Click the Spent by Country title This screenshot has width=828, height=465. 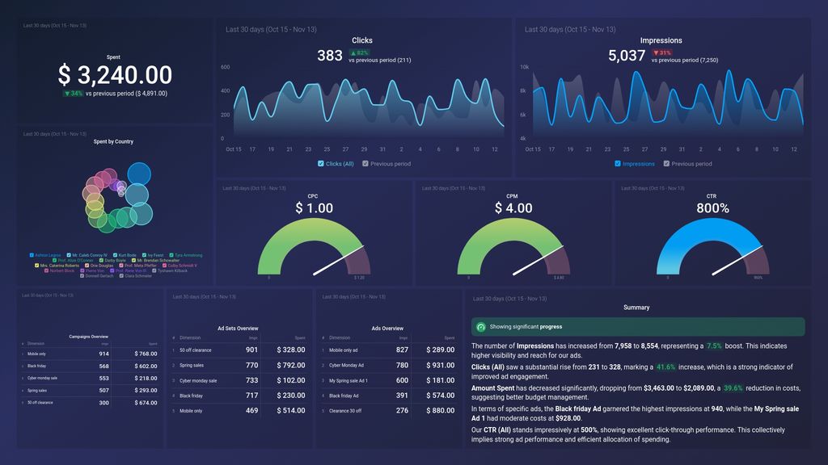(x=113, y=141)
